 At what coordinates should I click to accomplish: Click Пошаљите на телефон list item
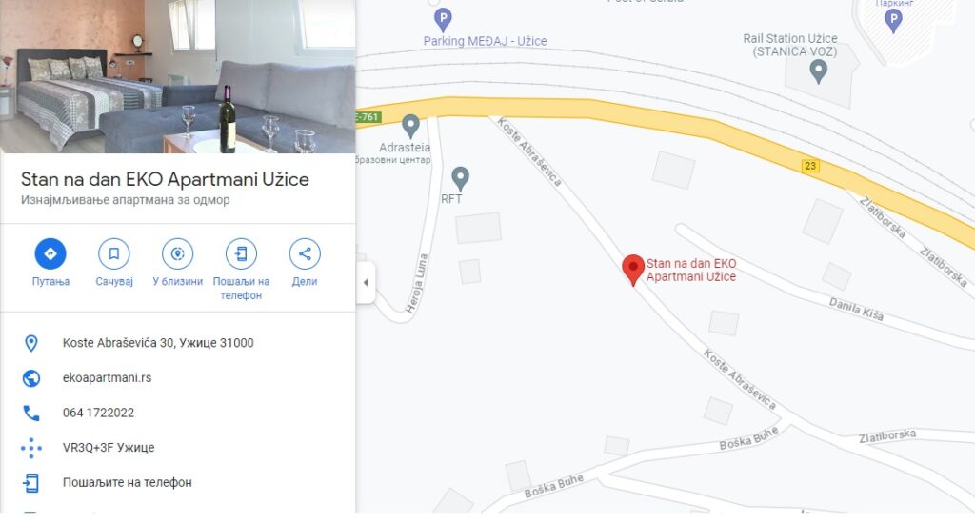point(178,482)
